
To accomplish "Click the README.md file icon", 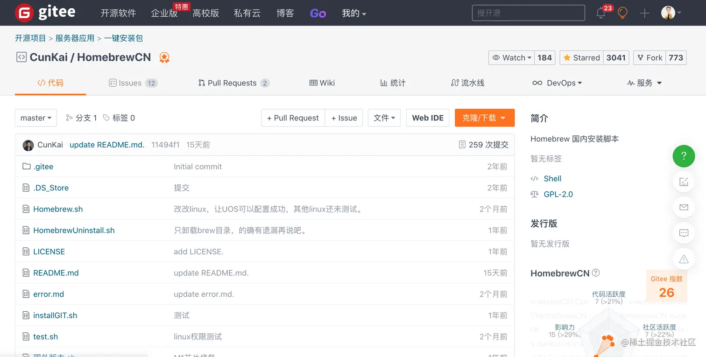I will (26, 273).
